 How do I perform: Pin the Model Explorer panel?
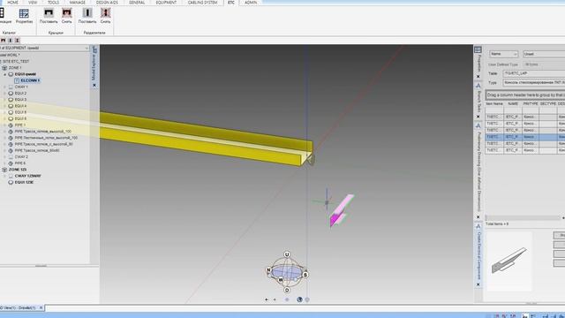[94, 50]
